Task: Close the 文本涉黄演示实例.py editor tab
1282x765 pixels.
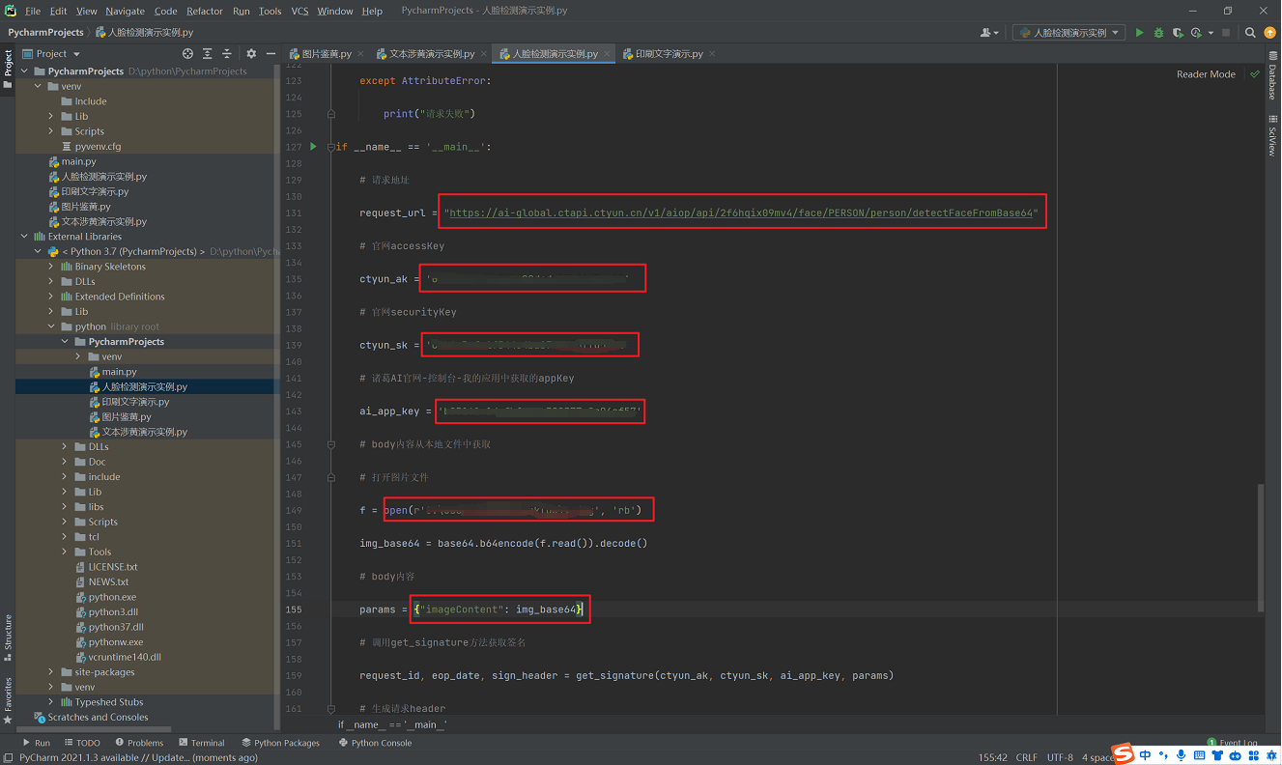Action: point(484,54)
